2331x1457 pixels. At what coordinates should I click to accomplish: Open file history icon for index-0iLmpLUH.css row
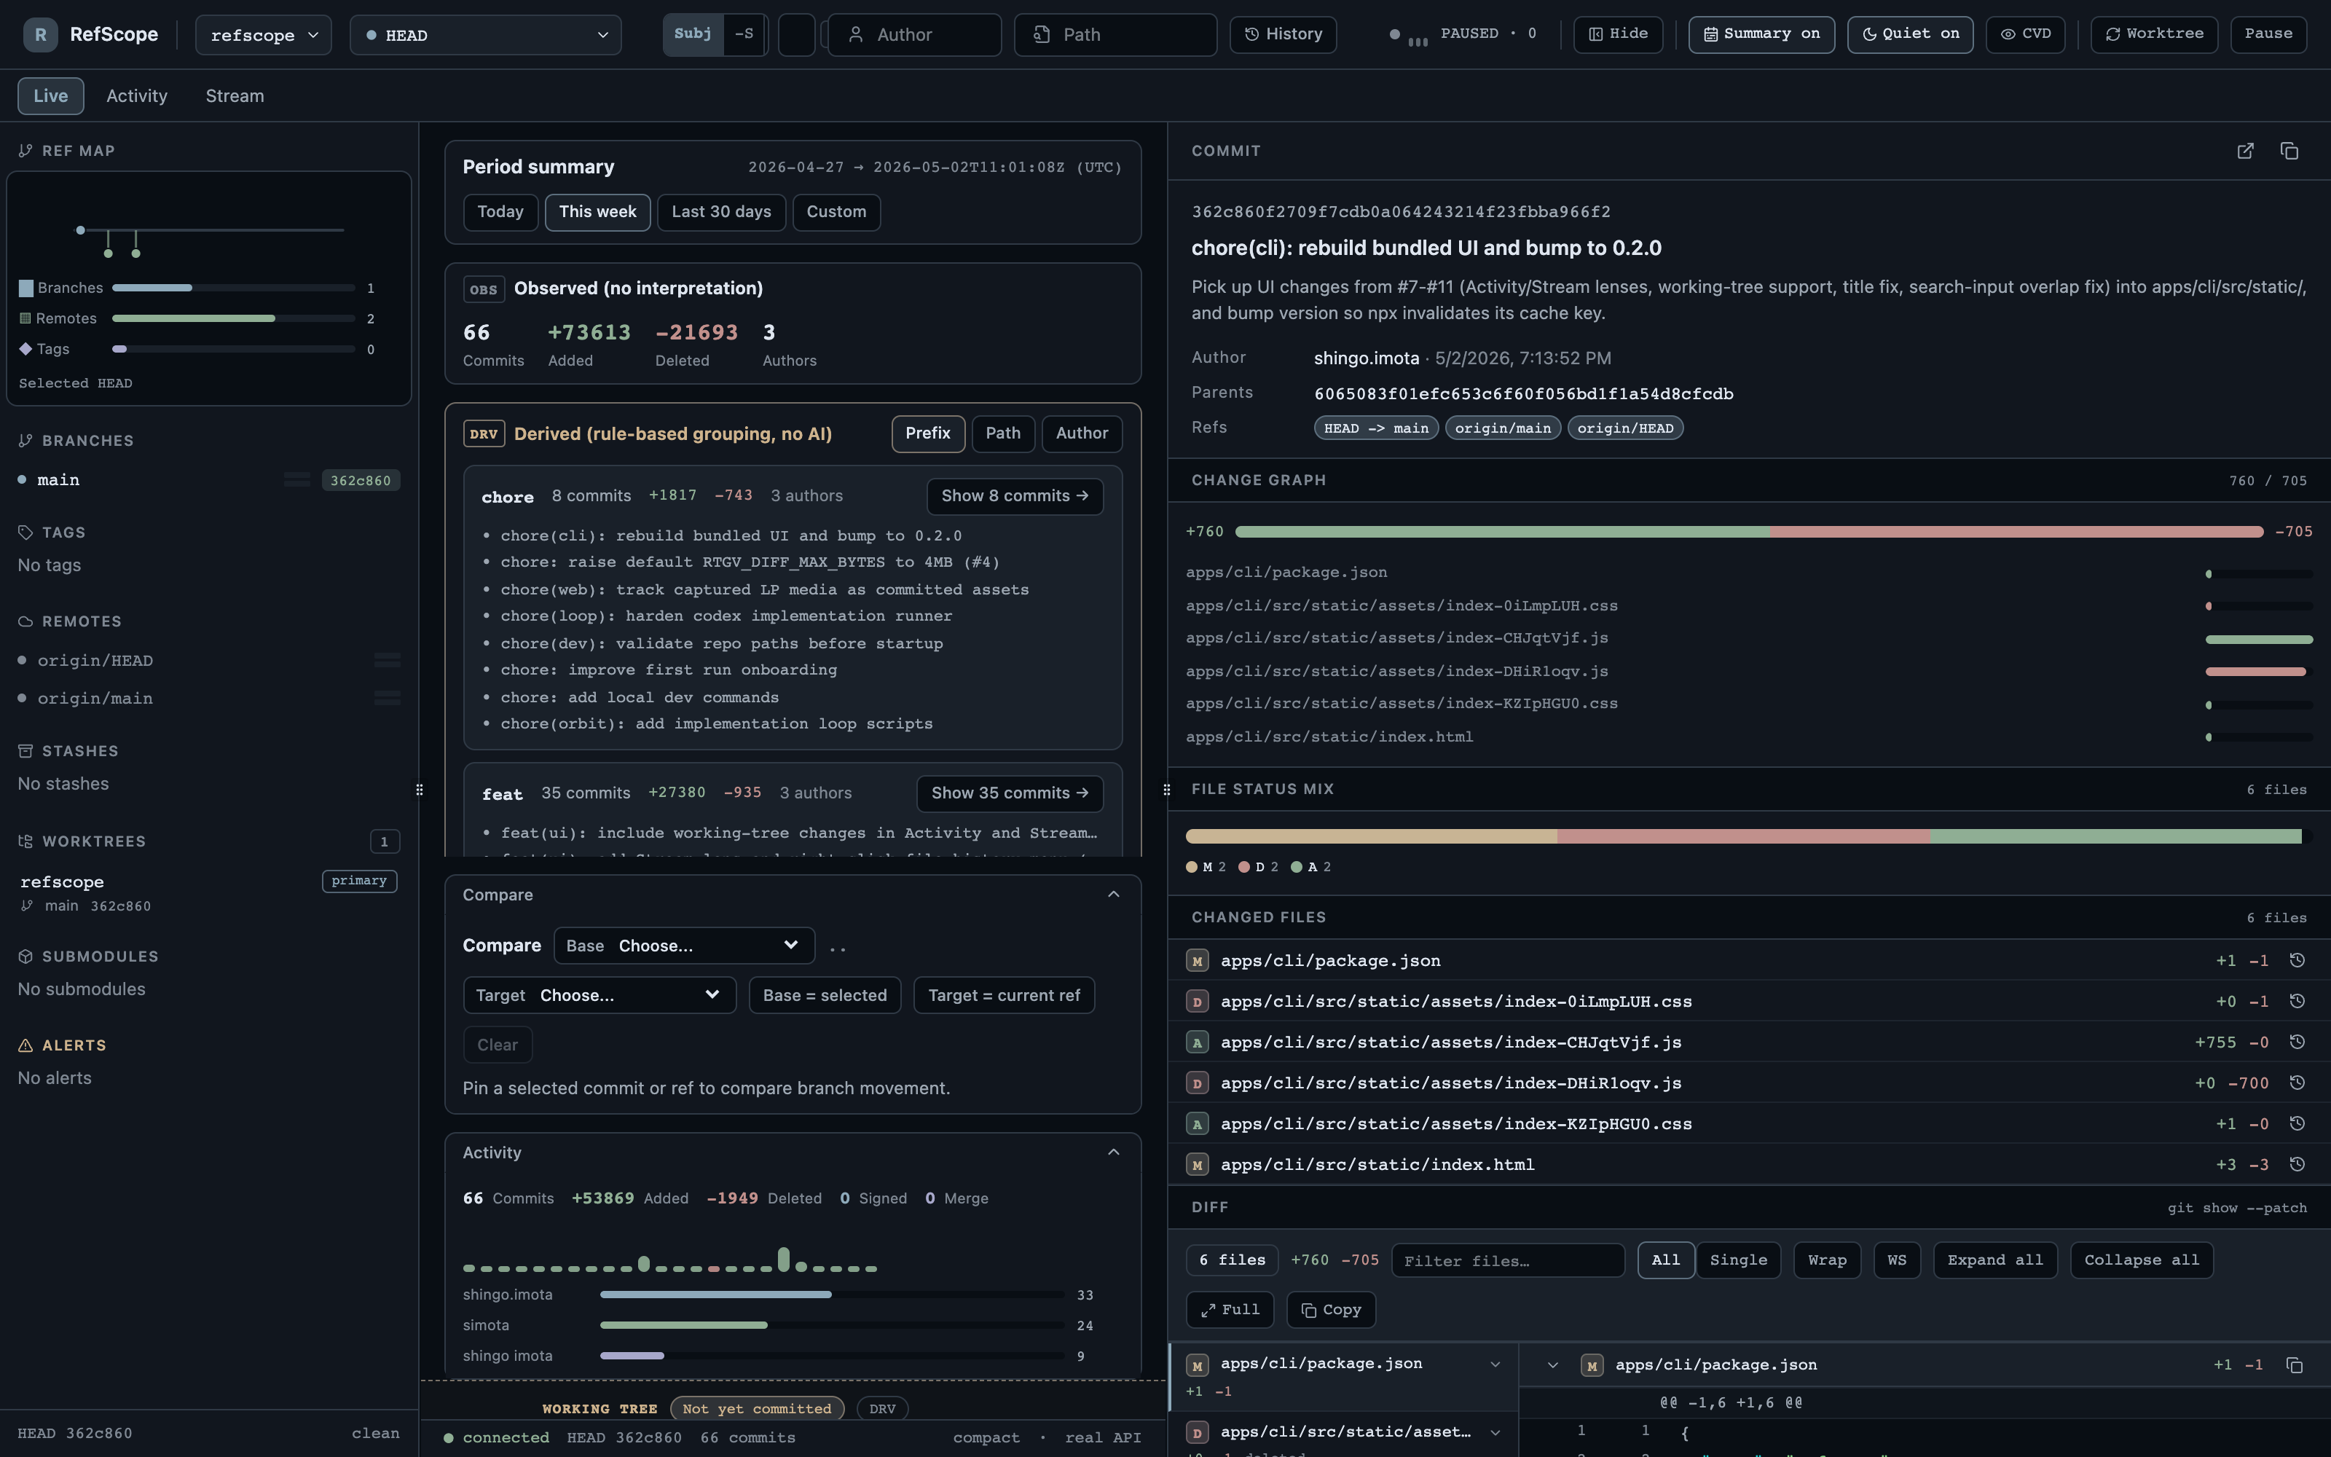2296,1001
